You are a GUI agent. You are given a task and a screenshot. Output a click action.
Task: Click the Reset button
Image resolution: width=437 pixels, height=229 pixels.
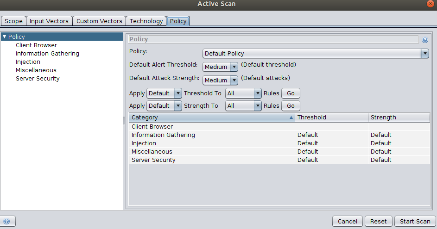point(378,221)
